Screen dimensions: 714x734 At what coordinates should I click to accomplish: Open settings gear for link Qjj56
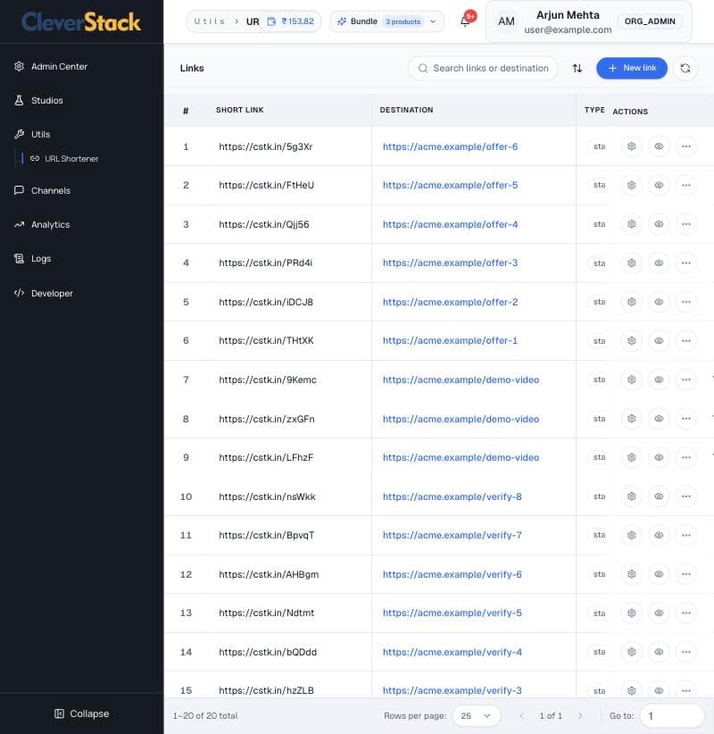[631, 224]
